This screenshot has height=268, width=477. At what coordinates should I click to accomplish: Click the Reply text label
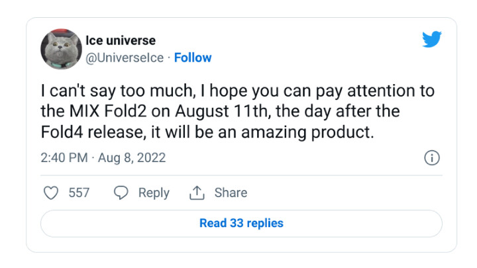pos(154,193)
